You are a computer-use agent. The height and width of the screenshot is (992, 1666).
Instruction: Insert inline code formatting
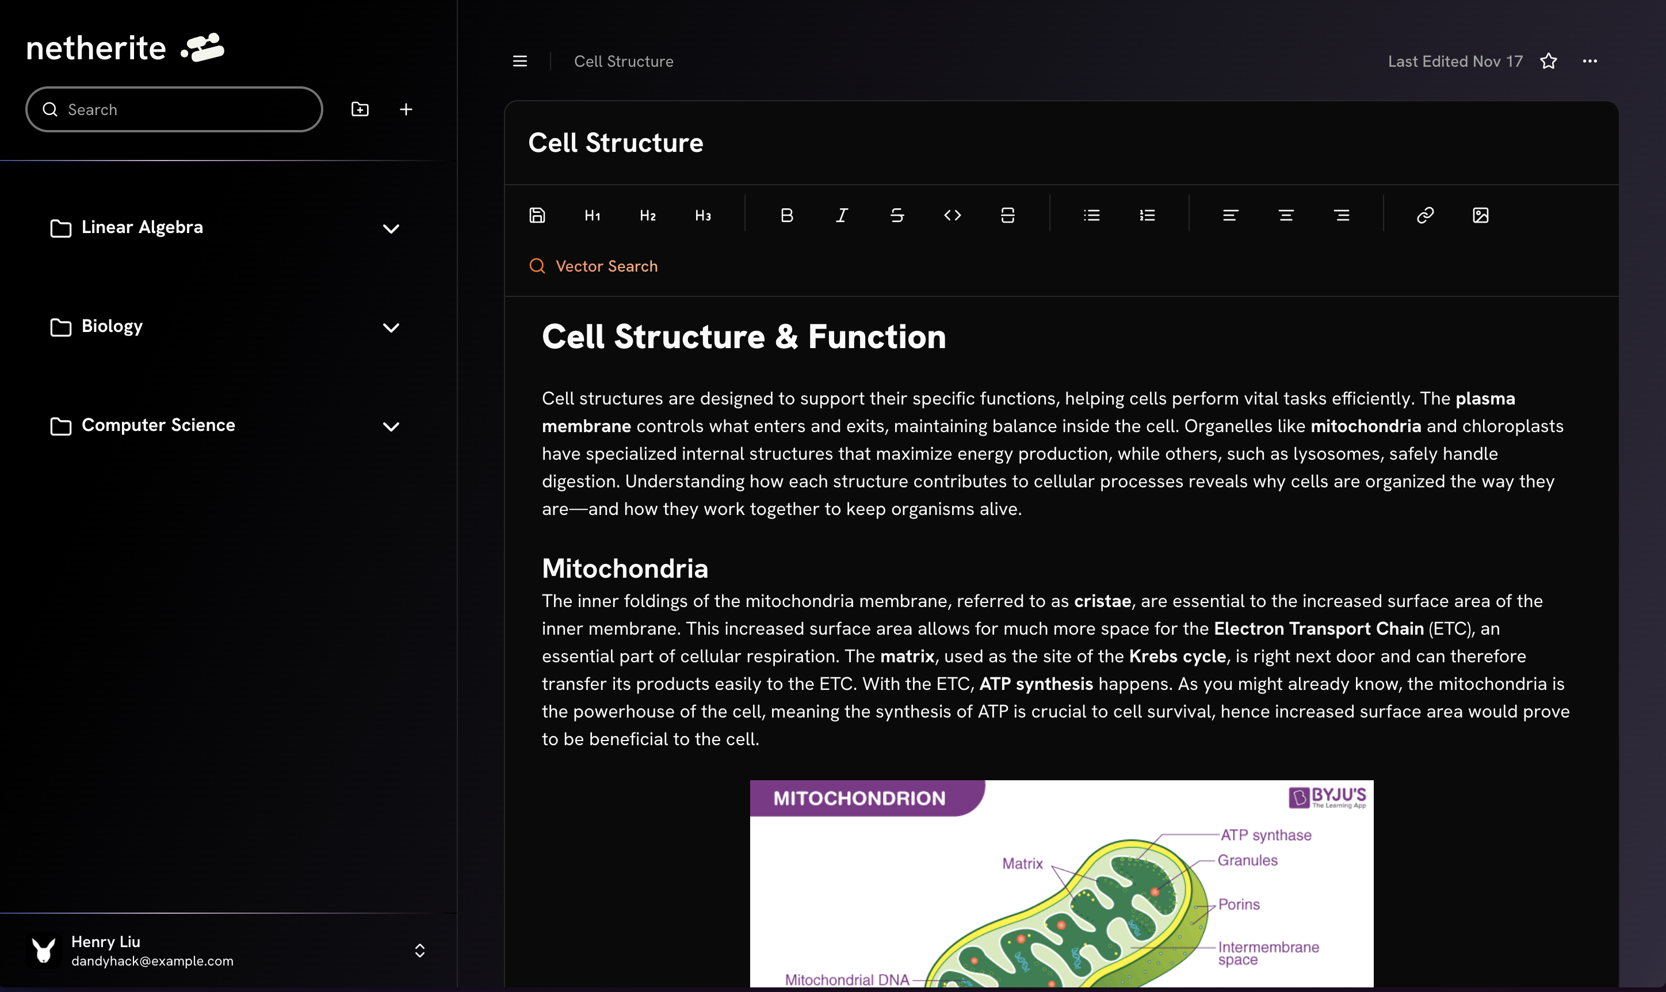pyautogui.click(x=952, y=215)
